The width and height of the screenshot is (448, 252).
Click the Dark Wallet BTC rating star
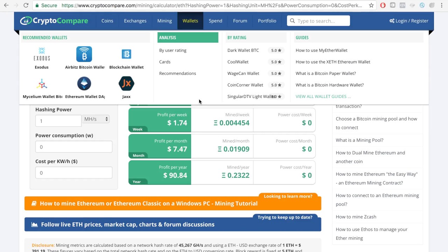279,50
